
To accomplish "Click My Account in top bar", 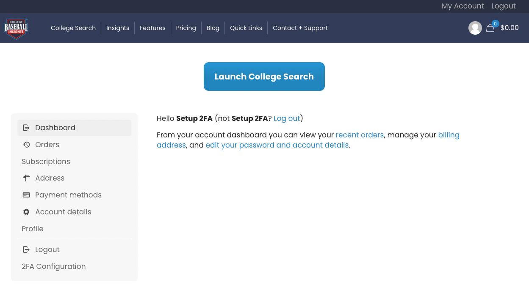I will [x=463, y=6].
